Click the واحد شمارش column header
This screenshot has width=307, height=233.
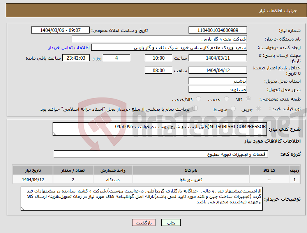tap(113, 170)
